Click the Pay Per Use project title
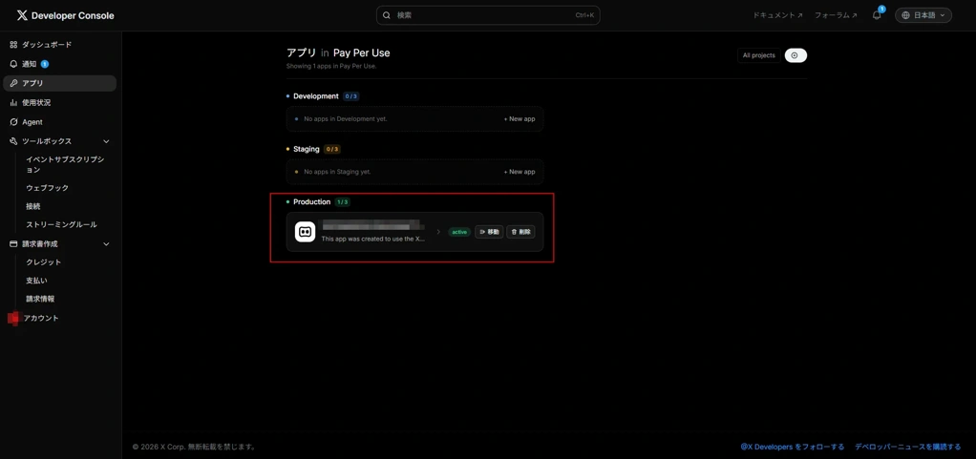Viewport: 976px width, 459px height. click(x=362, y=52)
